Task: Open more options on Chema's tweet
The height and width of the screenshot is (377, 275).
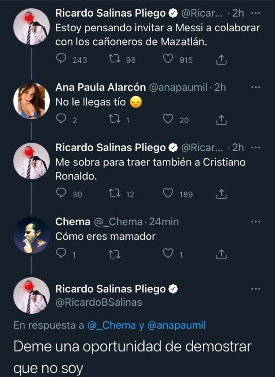Action: coord(255,222)
